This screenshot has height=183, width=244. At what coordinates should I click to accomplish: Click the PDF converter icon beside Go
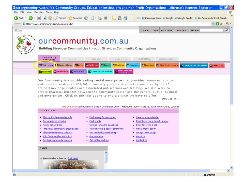(227, 24)
